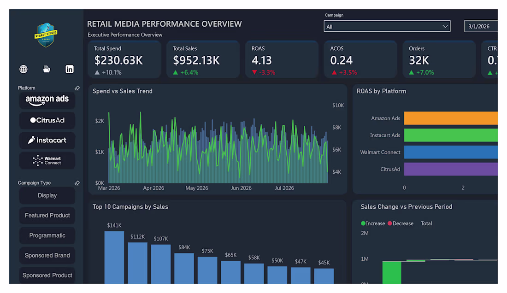The image size is (507, 293).
Task: Click the $84K campaign bar
Action: coord(184,269)
